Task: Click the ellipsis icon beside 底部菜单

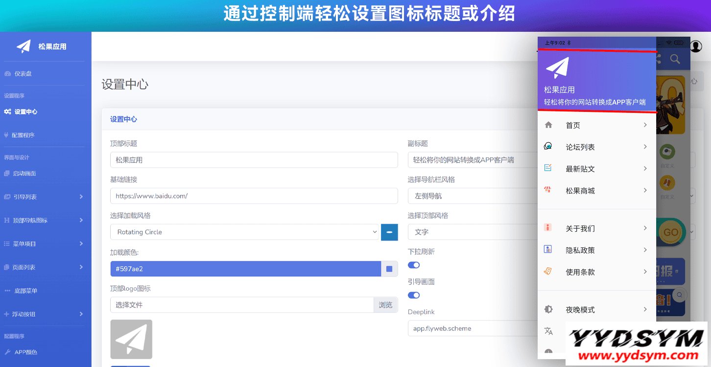Action: [7, 291]
